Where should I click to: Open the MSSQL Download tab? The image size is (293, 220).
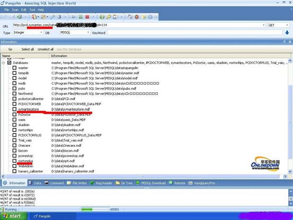[150, 183]
